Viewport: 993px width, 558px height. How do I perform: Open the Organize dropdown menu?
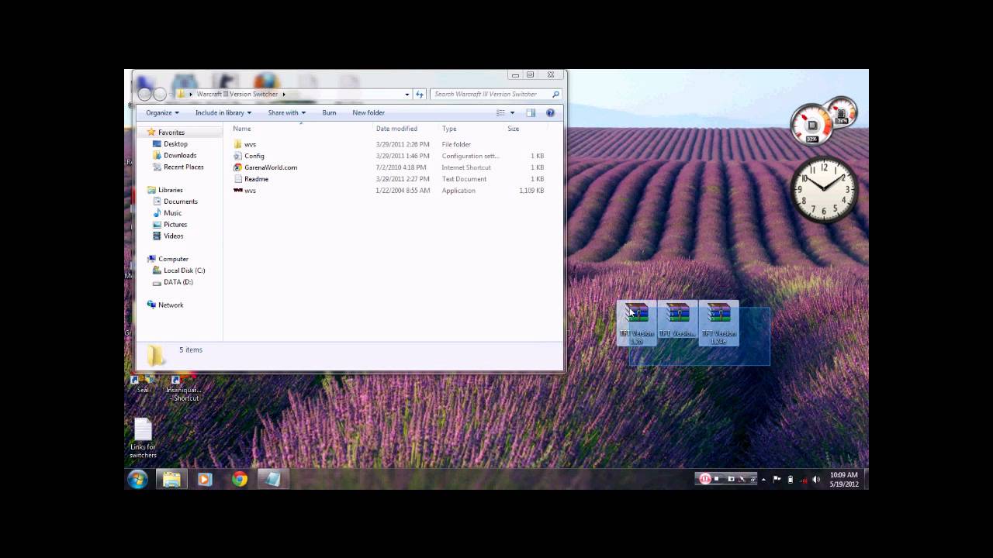[x=162, y=113]
